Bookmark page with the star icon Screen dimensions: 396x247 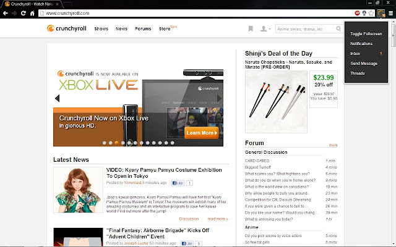(x=371, y=13)
